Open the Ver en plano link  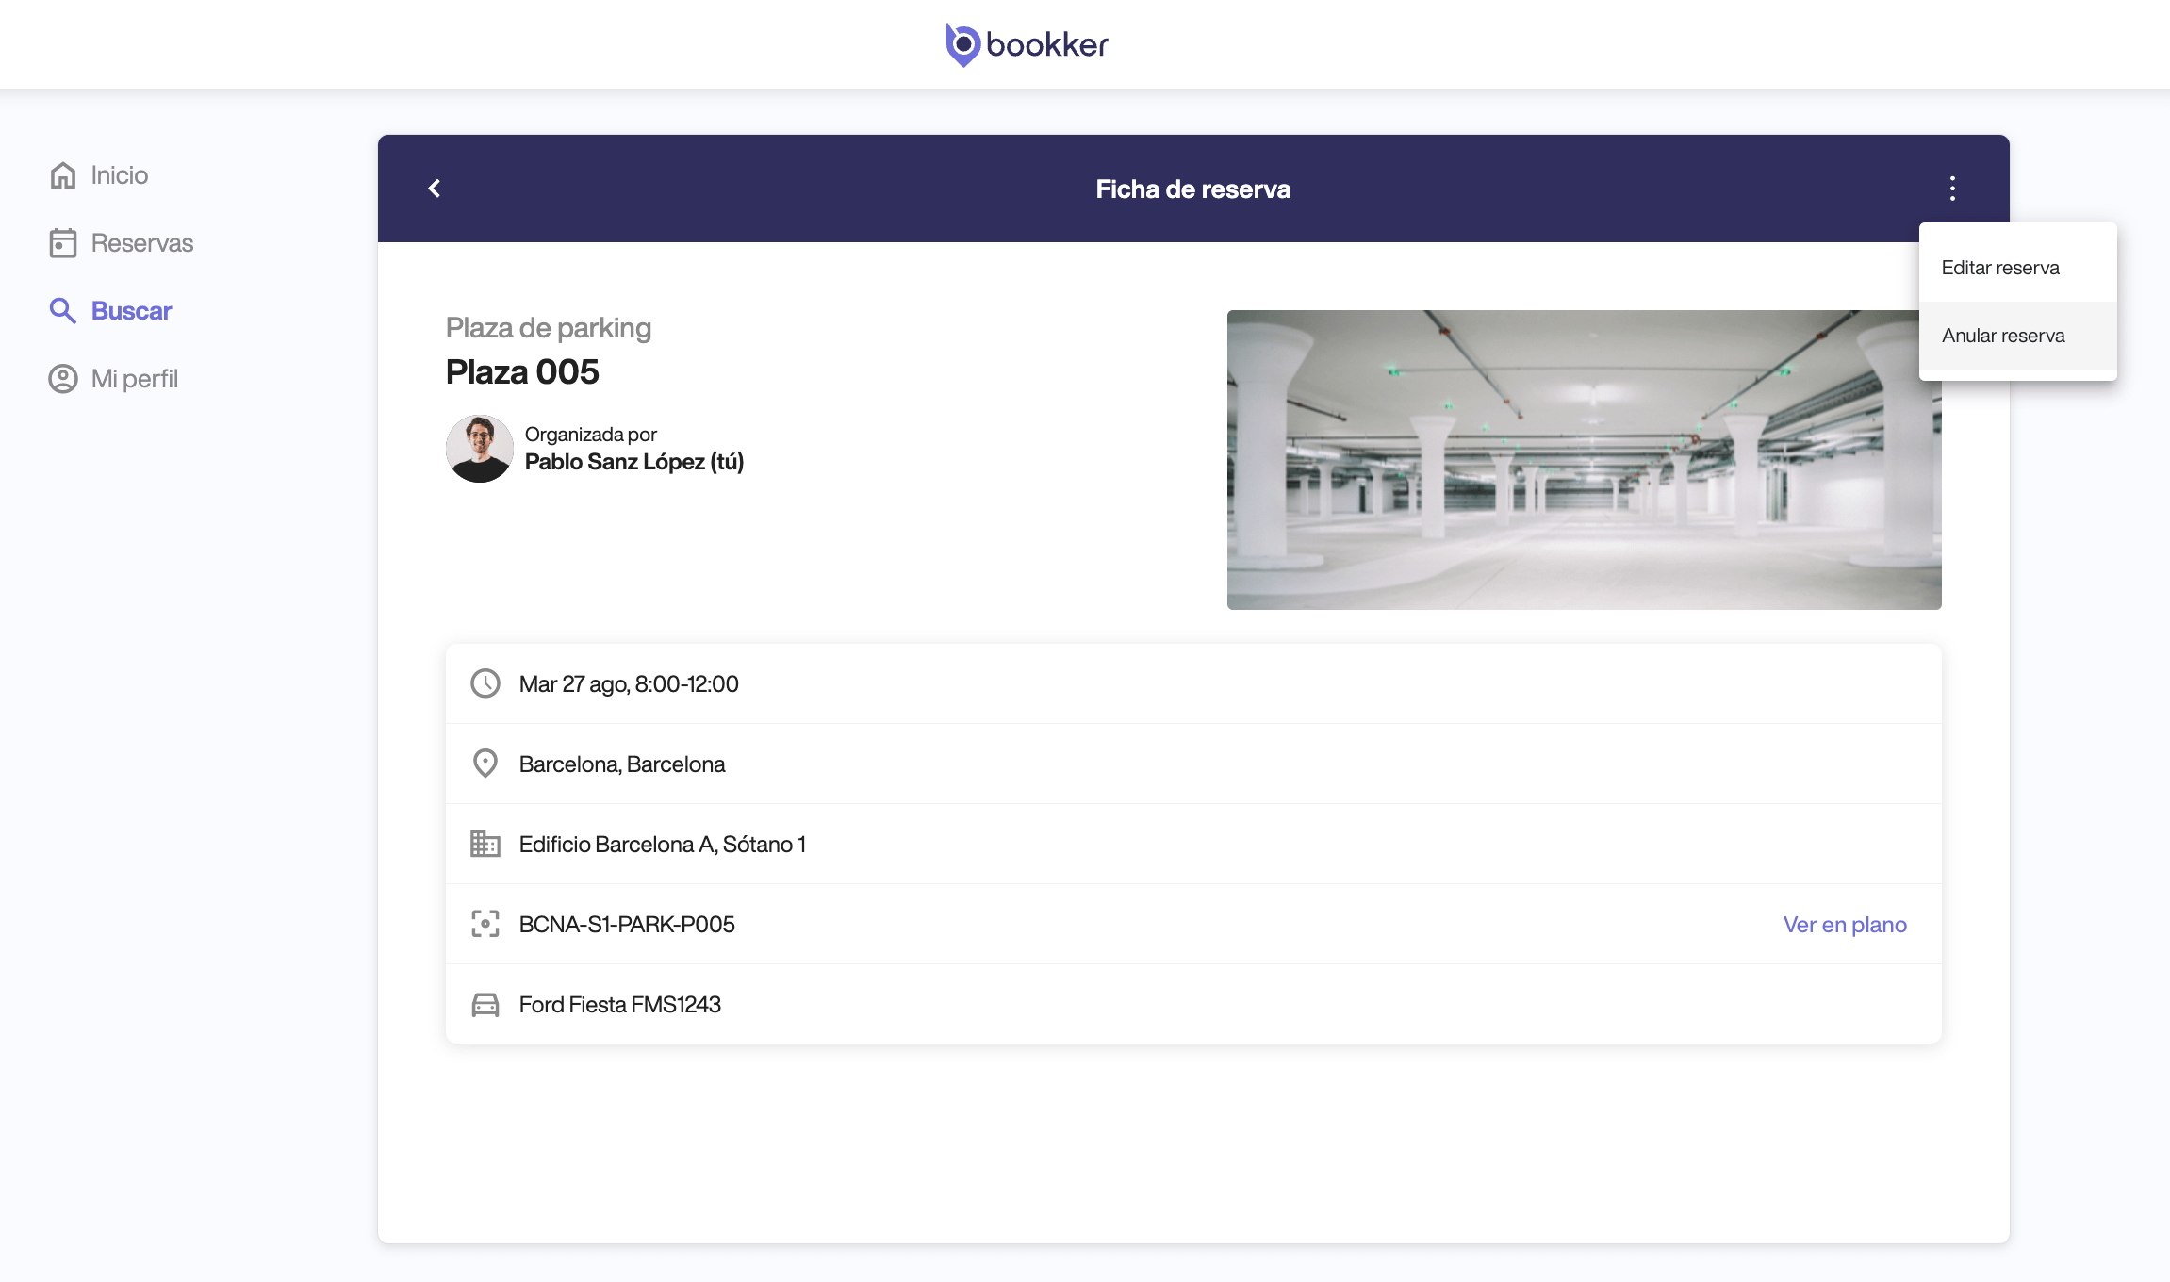[x=1844, y=925]
